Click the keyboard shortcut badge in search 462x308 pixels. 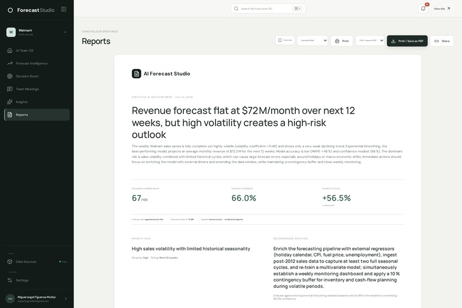pyautogui.click(x=297, y=9)
